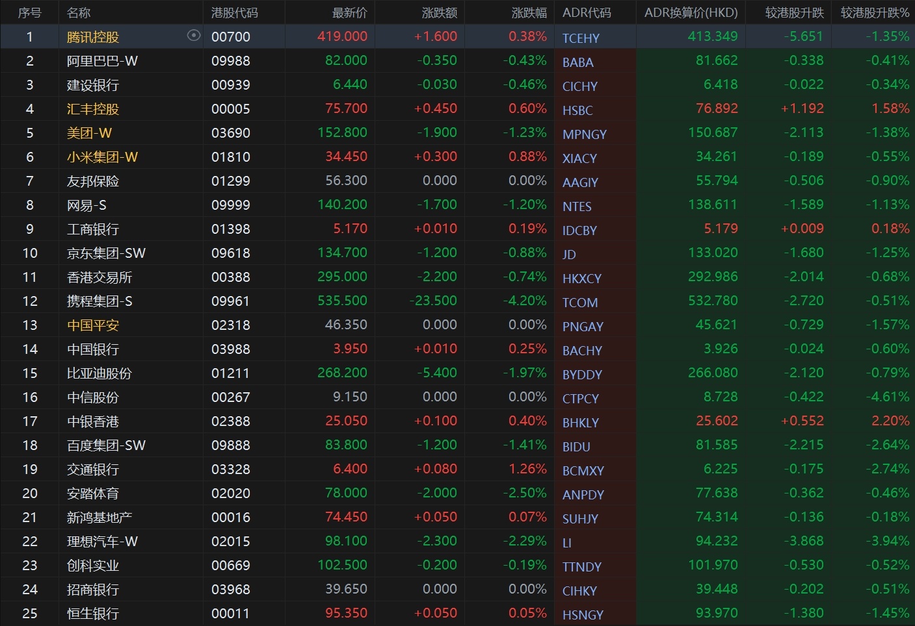Select the HSBC ADR code

pos(577,110)
